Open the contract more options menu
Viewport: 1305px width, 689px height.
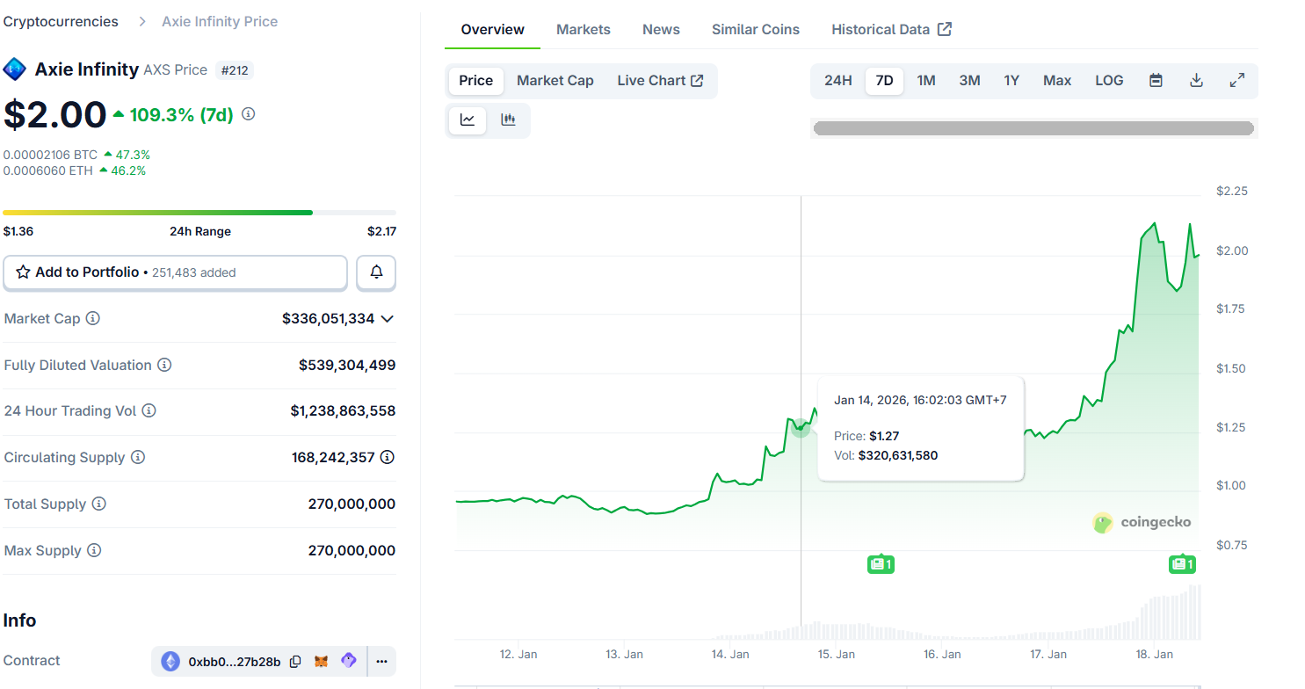381,662
